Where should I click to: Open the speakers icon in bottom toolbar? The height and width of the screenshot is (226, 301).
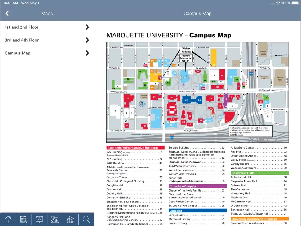tap(55, 219)
